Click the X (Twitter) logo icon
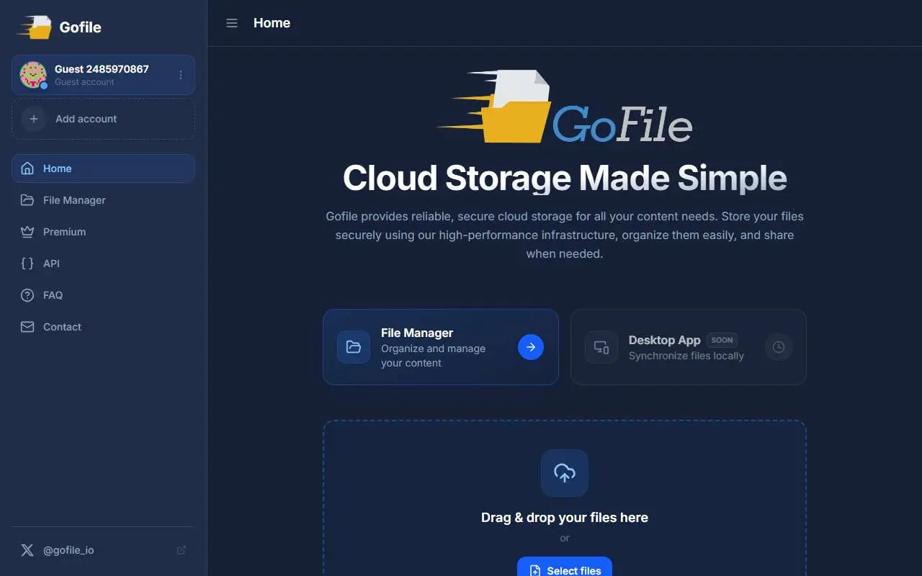Viewport: 922px width, 576px height. [x=27, y=550]
